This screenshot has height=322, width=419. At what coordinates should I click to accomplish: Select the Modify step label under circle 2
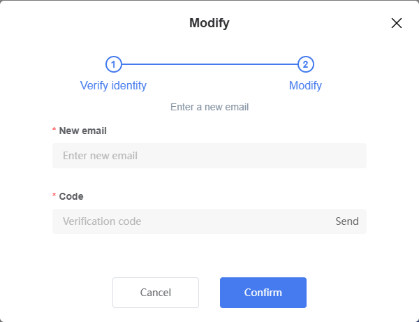(305, 85)
